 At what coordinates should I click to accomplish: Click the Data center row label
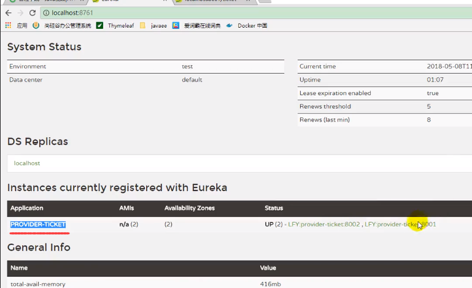(x=26, y=80)
